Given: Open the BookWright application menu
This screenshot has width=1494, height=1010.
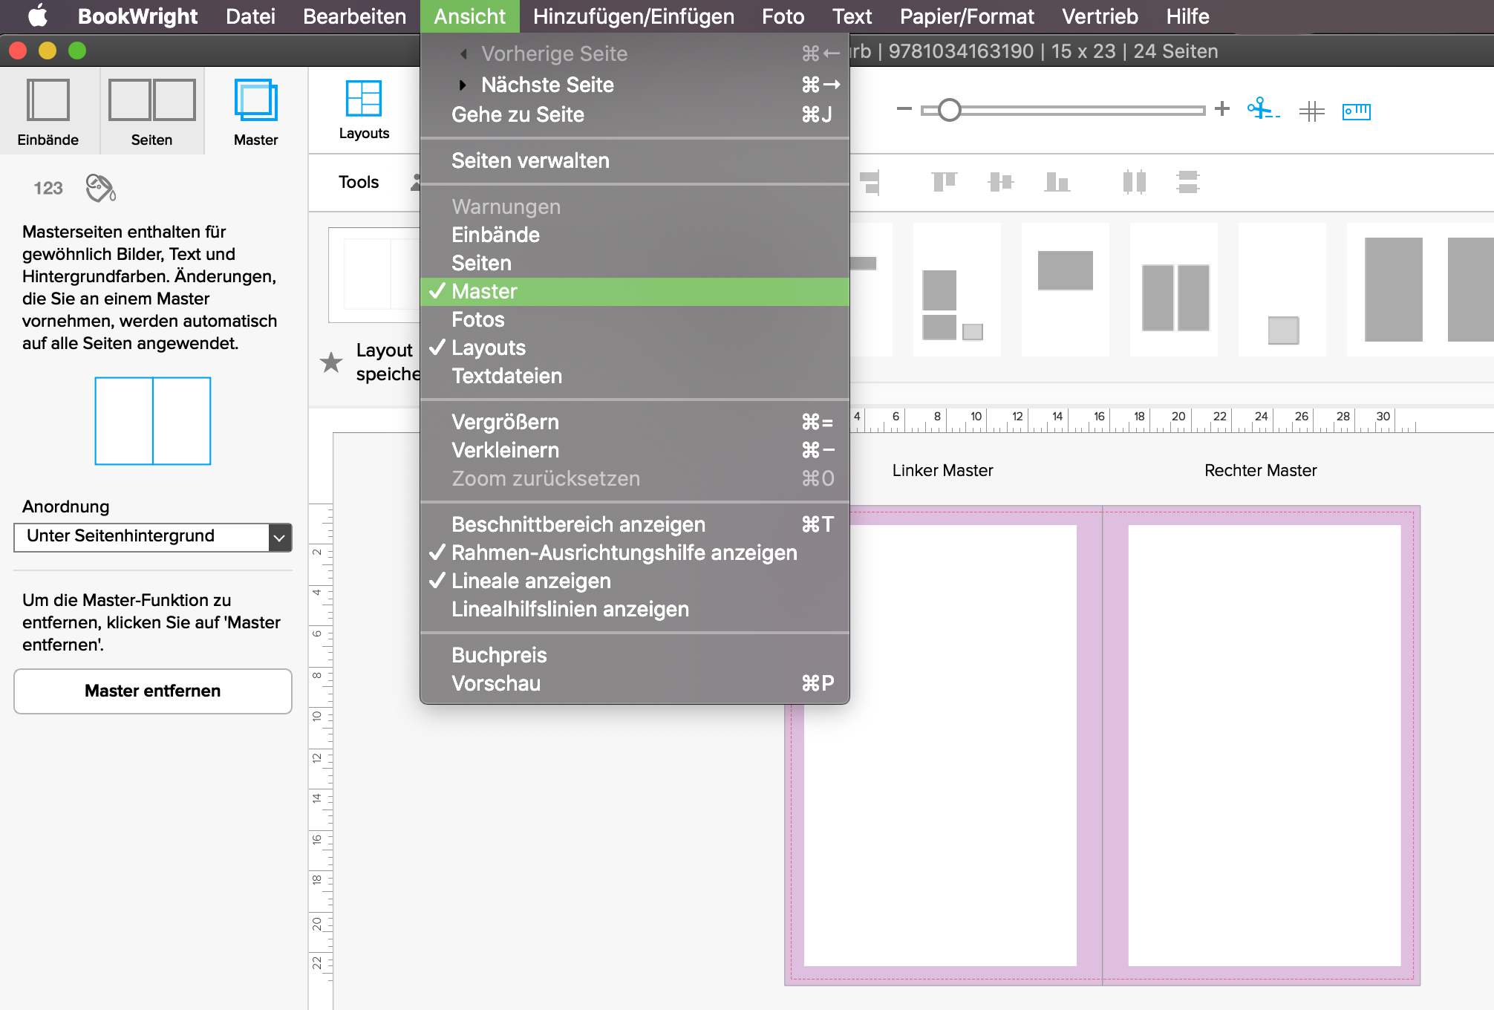Looking at the screenshot, I should coord(137,16).
